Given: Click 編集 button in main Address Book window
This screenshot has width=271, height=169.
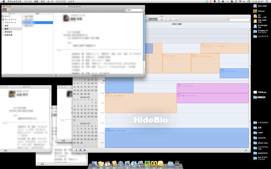Looking at the screenshot, I should tap(56, 75).
